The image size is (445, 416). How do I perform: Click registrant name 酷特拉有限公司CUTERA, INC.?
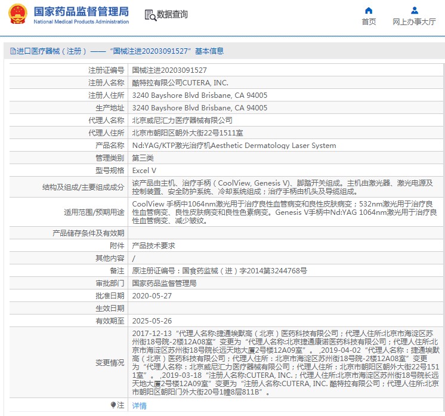point(180,83)
